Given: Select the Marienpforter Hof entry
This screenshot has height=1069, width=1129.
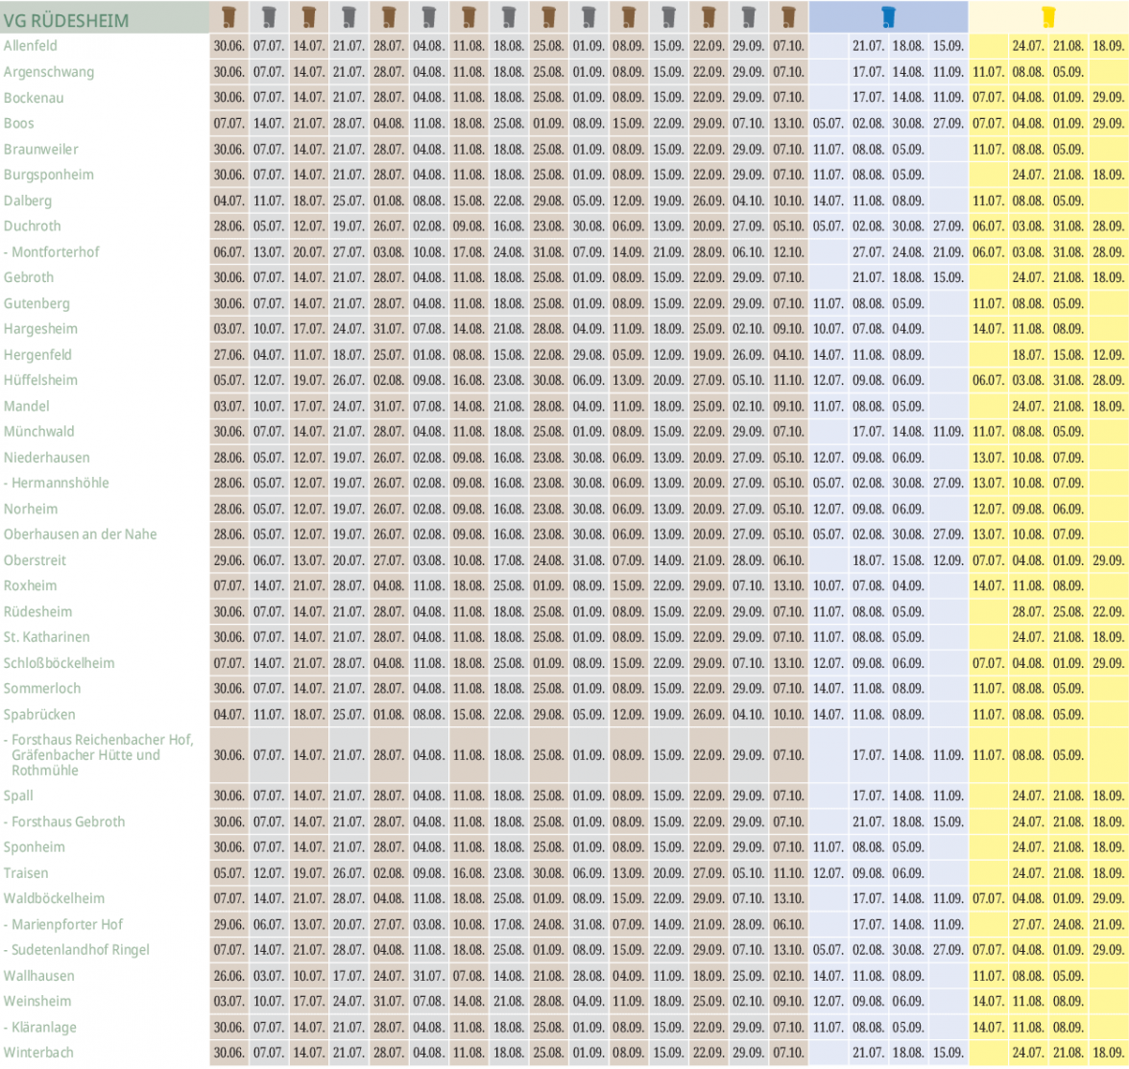Looking at the screenshot, I should [x=62, y=924].
